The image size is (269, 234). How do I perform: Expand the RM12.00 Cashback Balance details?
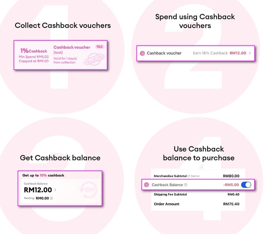55,190
